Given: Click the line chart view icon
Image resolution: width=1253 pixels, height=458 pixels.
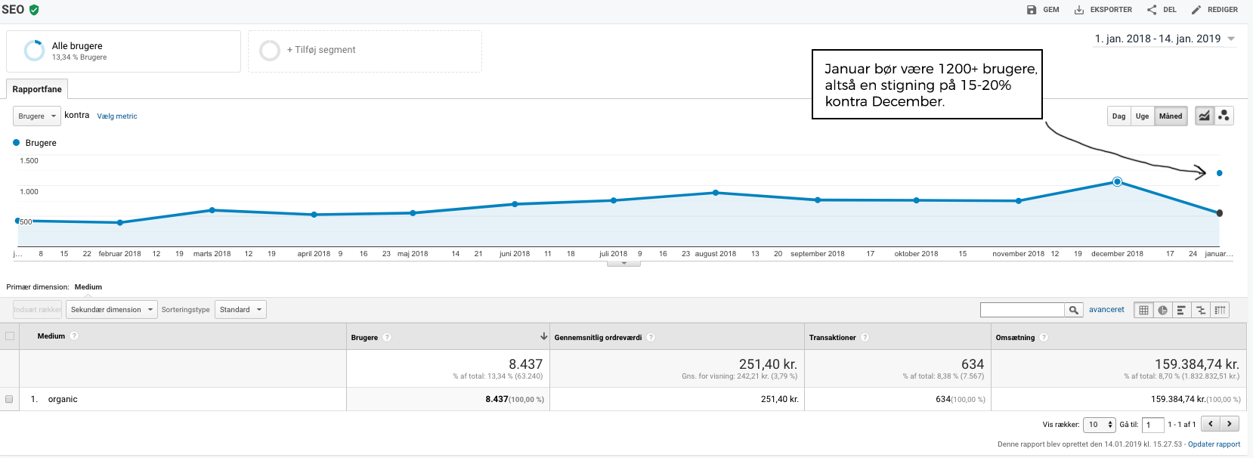Looking at the screenshot, I should 1204,116.
